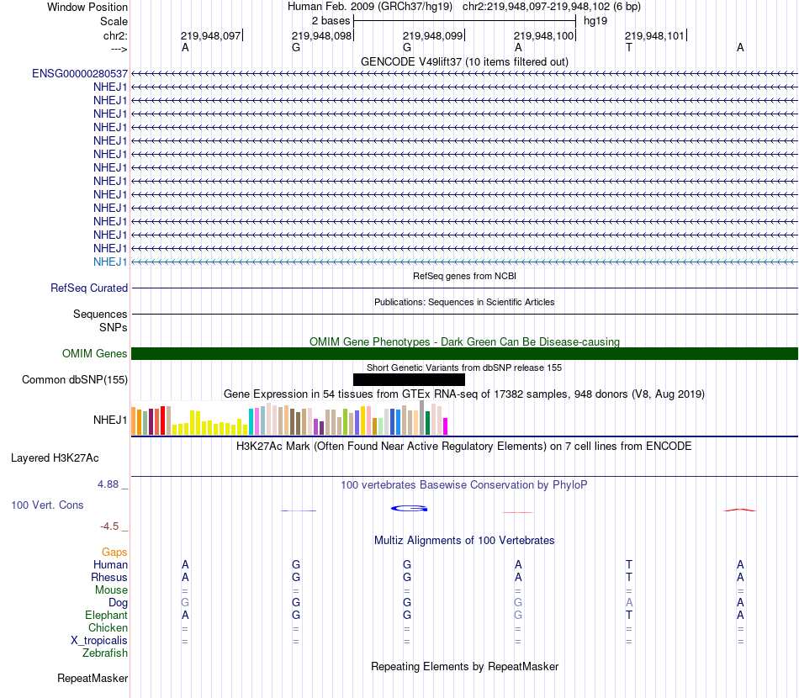
Task: Click the T base in the Elephant row
Action: point(629,615)
